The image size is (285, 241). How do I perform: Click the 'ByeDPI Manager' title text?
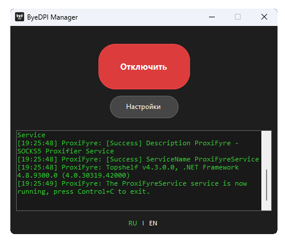click(52, 17)
